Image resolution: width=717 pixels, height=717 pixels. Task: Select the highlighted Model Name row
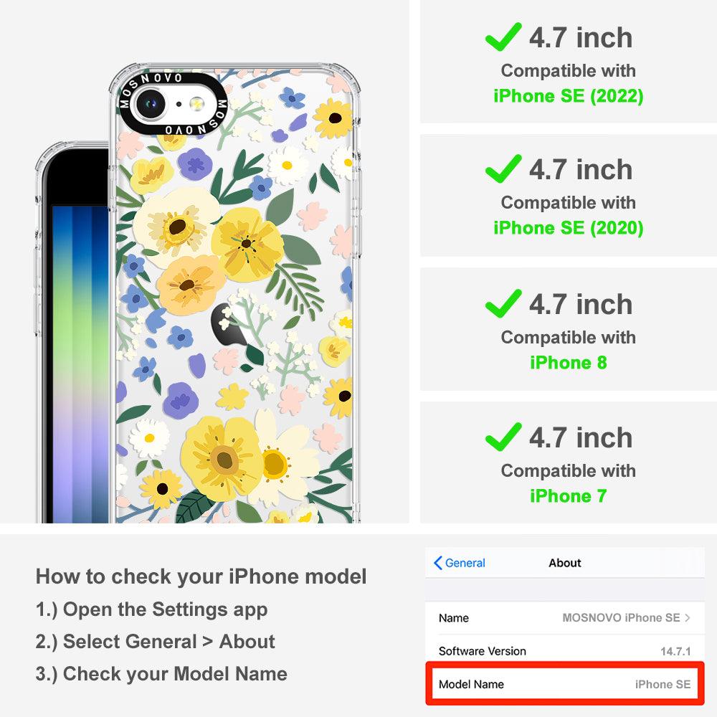[565, 684]
